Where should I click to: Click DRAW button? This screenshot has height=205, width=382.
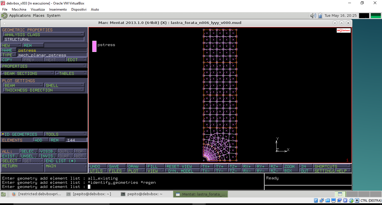coord(136,166)
